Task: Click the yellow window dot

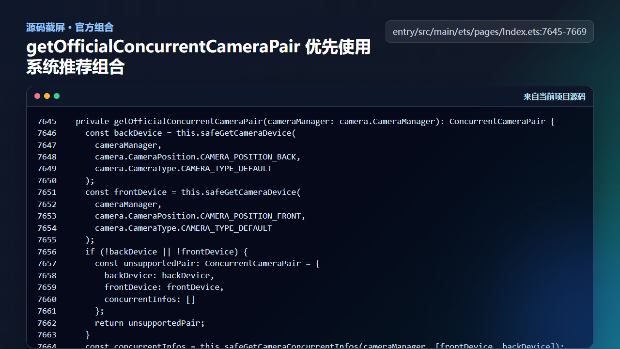Action: [47, 96]
